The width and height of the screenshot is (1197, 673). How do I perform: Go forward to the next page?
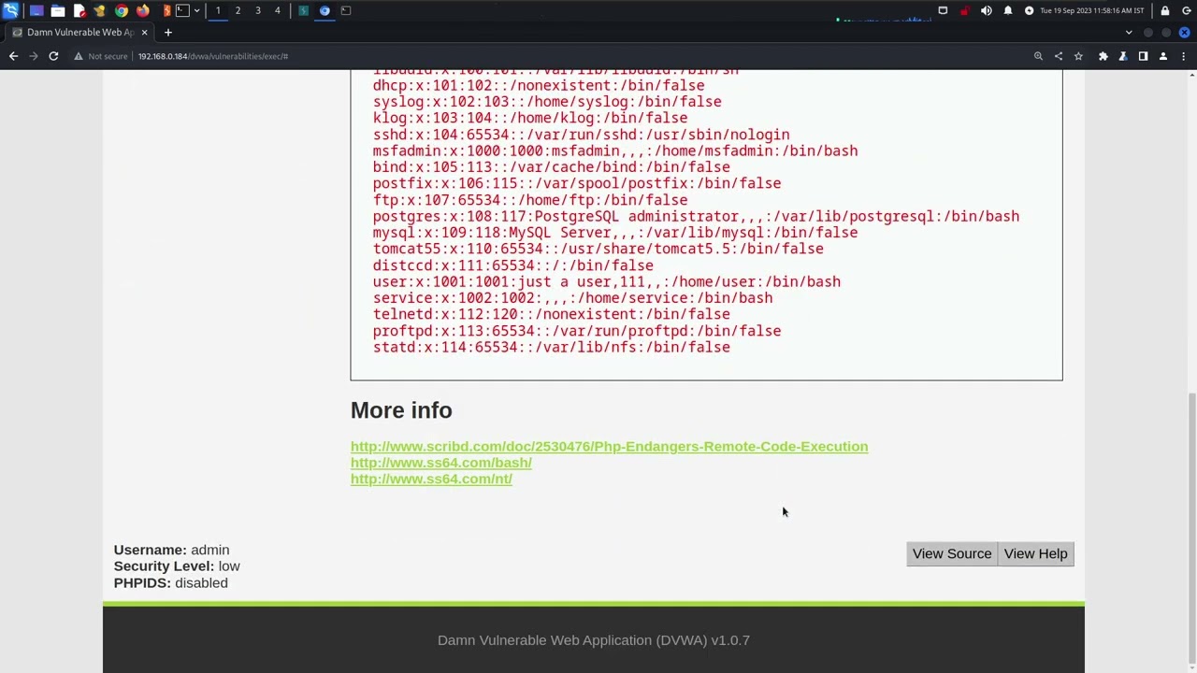pos(33,56)
